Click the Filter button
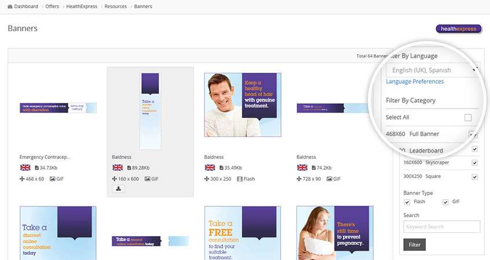This screenshot has width=490, height=260. (414, 245)
